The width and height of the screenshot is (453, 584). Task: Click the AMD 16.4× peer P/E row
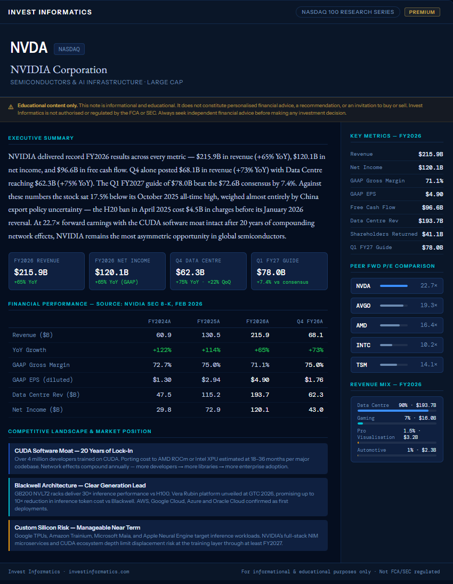pos(397,325)
